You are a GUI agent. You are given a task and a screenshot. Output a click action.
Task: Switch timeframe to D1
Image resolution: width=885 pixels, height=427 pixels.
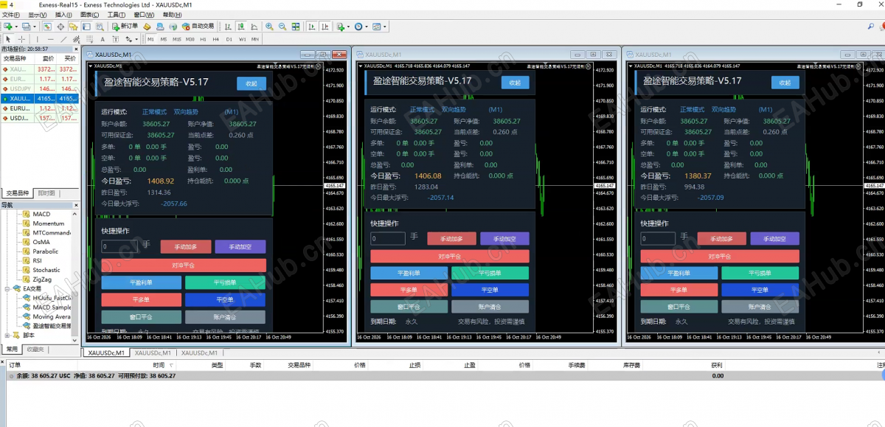pos(229,39)
